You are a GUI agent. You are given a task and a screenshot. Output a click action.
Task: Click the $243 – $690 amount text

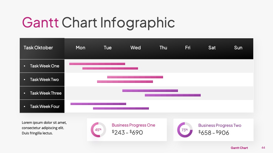pos(127,132)
